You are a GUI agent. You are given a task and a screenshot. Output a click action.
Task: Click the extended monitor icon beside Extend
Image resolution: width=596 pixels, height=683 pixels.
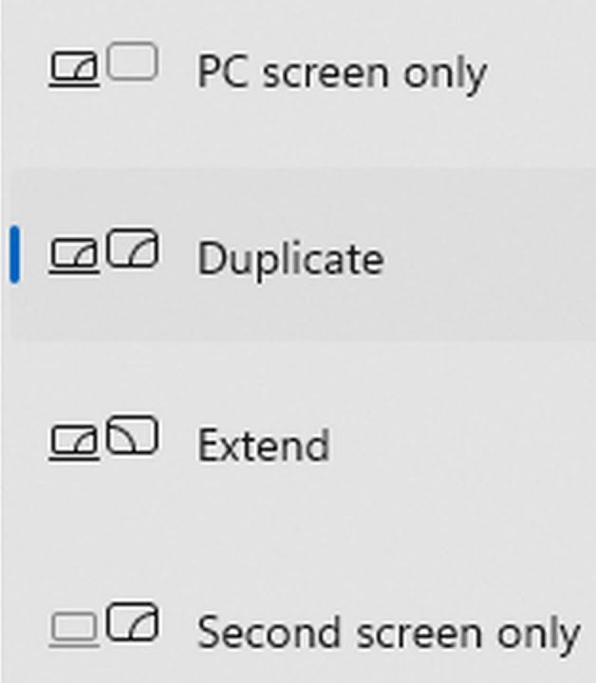(x=132, y=434)
